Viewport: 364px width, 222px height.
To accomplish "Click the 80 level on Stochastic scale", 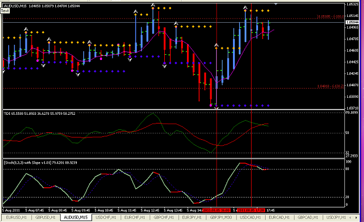I will [347, 169].
